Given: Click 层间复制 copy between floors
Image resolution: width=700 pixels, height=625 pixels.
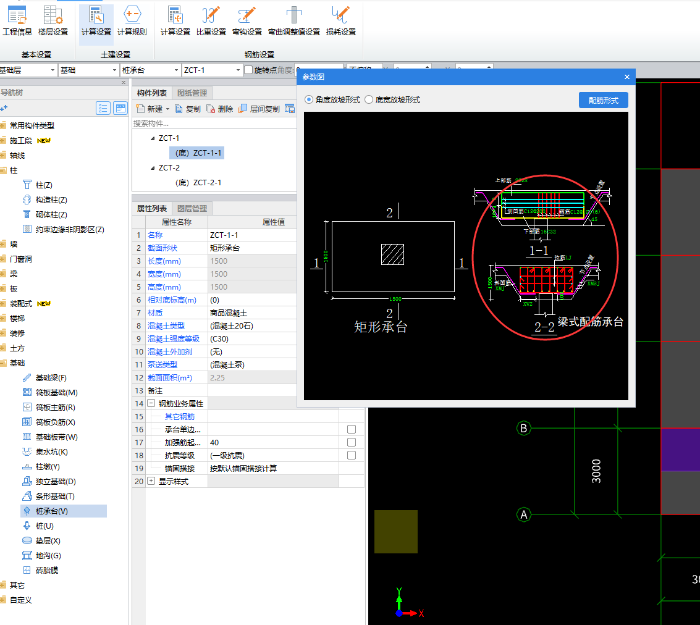Looking at the screenshot, I should click(259, 109).
